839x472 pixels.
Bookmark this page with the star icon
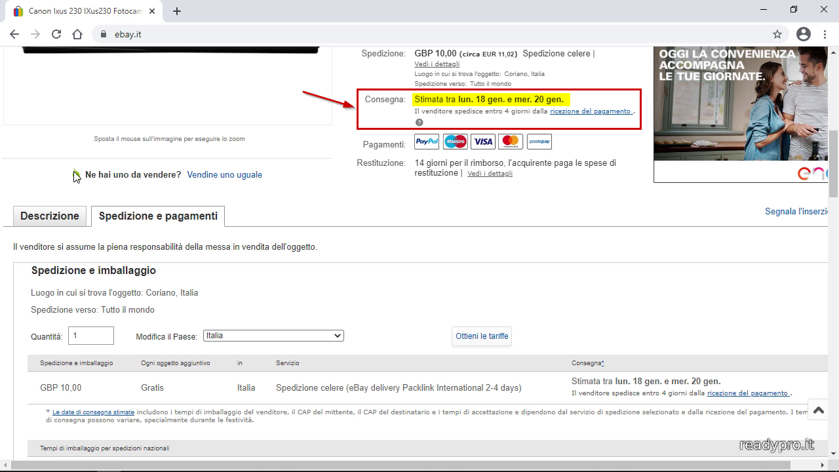777,34
